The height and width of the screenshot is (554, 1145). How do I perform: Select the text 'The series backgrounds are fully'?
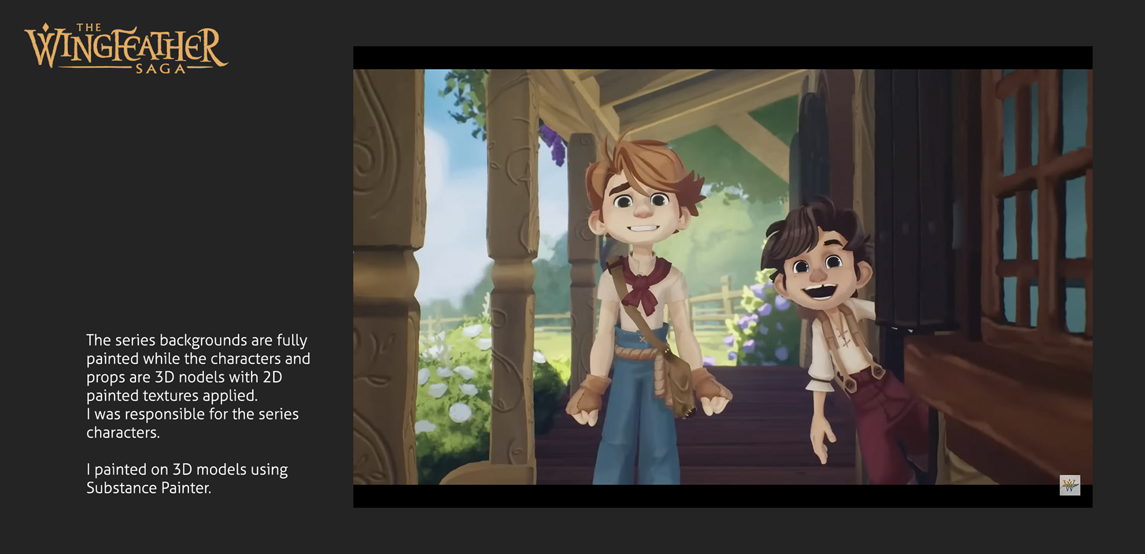[x=197, y=340]
